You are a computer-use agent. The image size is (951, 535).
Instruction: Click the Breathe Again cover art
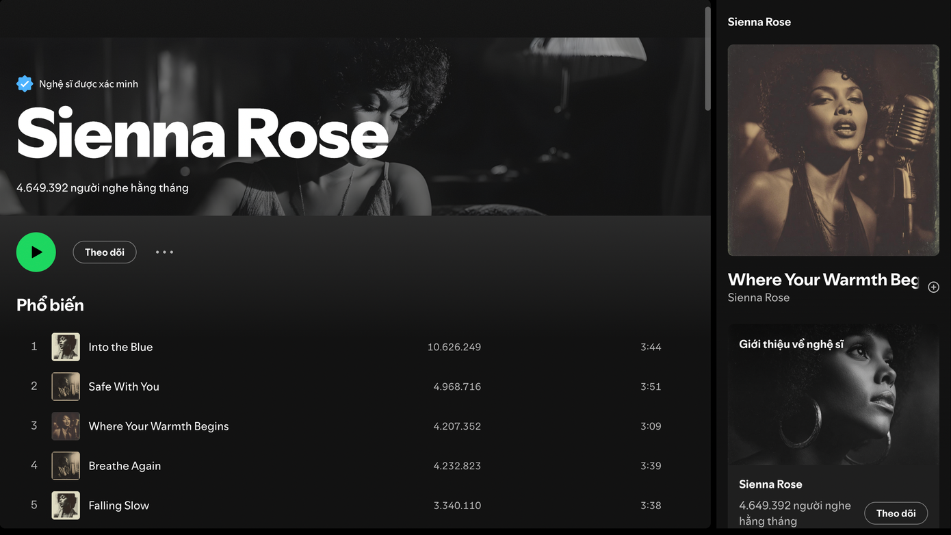(x=66, y=466)
